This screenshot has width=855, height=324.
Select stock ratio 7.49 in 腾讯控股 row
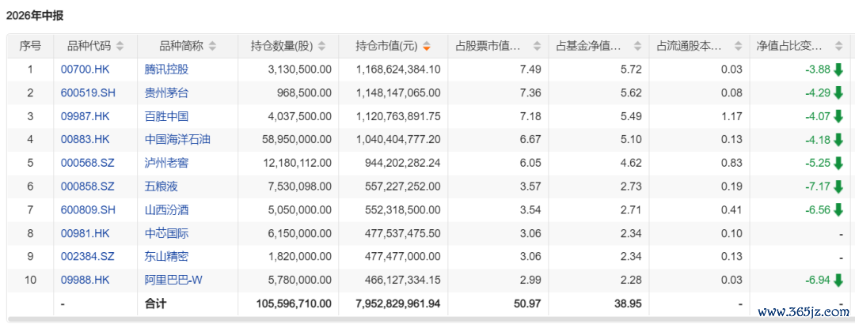[x=532, y=70]
